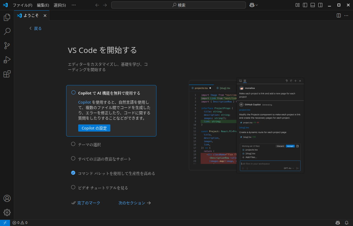
Task: Click the remote window status bar icon
Action: click(x=5, y=223)
